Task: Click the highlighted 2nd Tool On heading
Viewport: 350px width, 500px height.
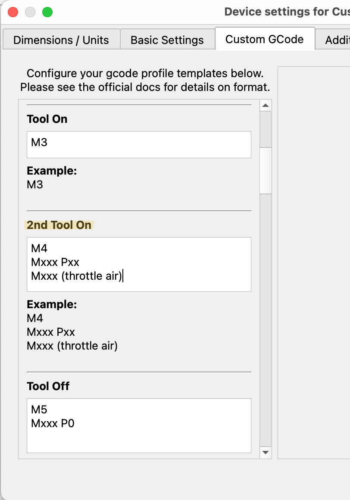Action: (59, 225)
